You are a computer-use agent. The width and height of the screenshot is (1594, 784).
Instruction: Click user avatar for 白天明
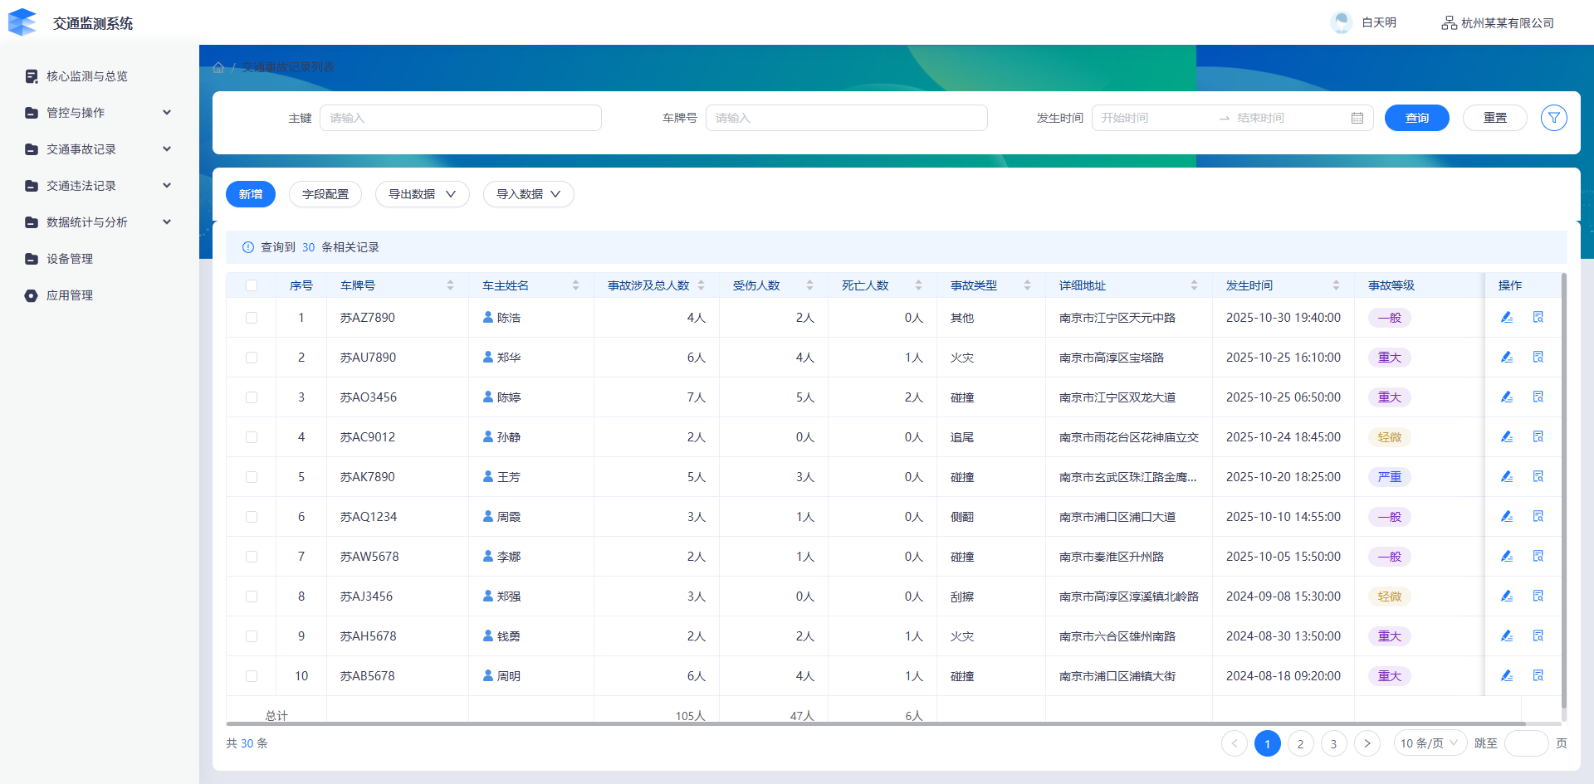tap(1341, 22)
